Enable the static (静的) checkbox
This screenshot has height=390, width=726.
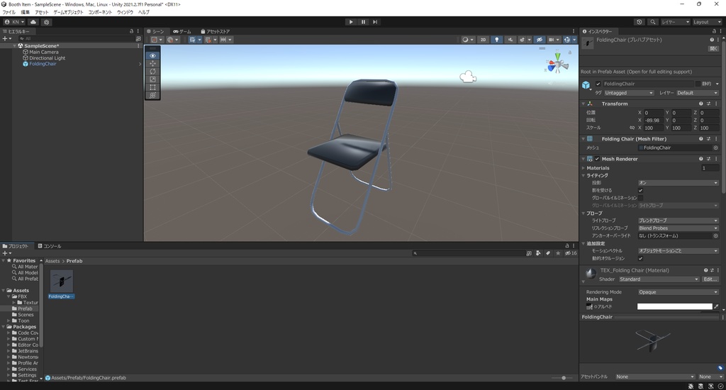[698, 84]
